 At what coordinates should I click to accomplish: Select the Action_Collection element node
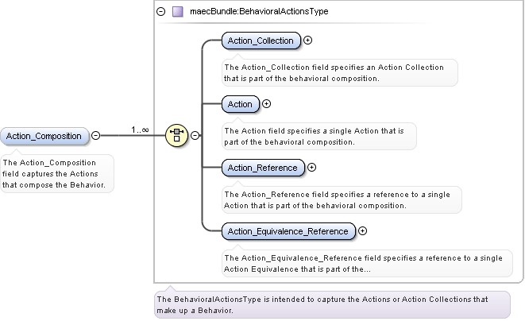261,41
